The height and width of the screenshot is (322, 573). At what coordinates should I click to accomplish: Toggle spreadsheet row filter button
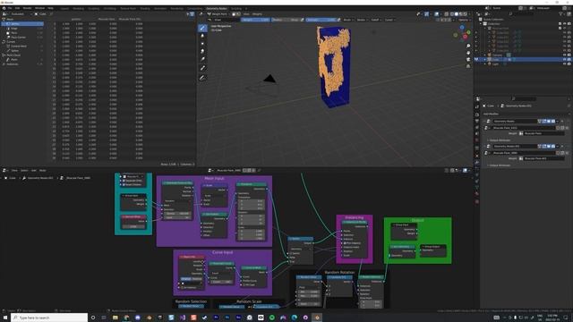tap(192, 14)
